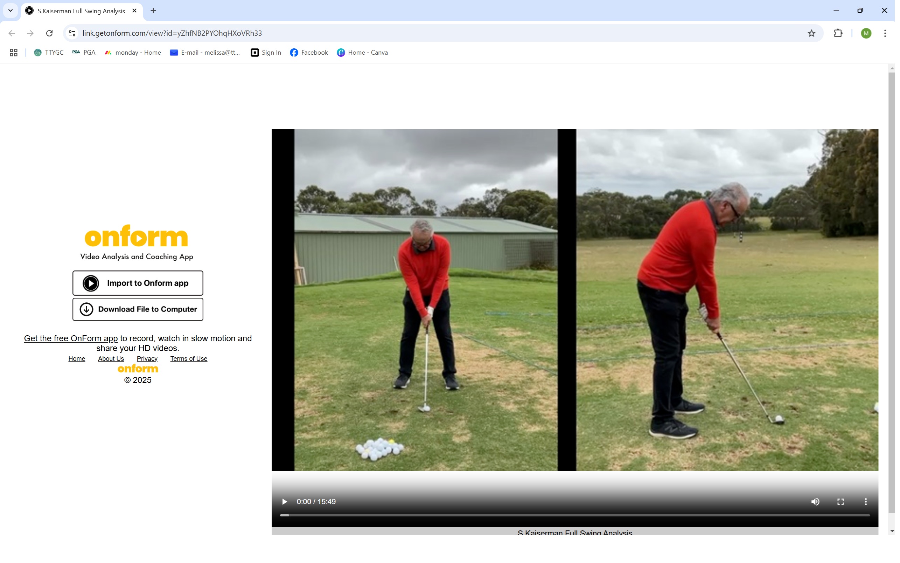Expand the tab search dropdown
This screenshot has width=900, height=563.
pos(11,11)
